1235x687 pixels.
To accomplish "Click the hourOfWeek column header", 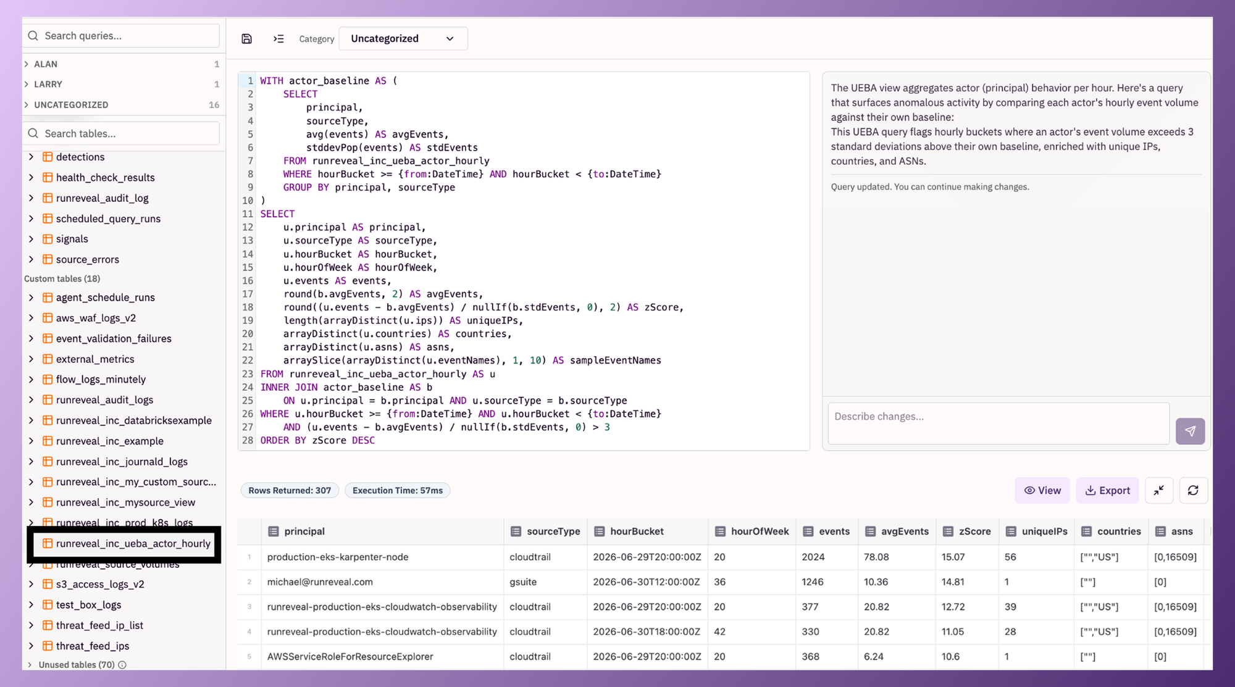I will coord(751,531).
